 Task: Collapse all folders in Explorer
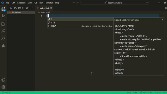[x=27, y=8]
